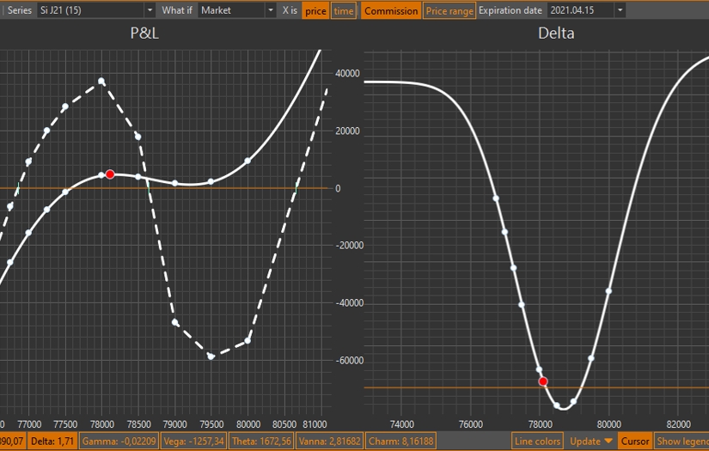Toggle the Delta greek indicator

[53, 441]
